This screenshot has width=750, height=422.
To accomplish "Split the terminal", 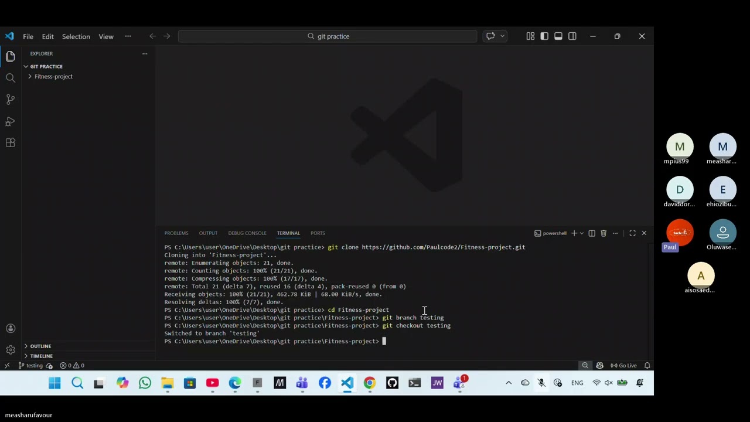I will [592, 233].
